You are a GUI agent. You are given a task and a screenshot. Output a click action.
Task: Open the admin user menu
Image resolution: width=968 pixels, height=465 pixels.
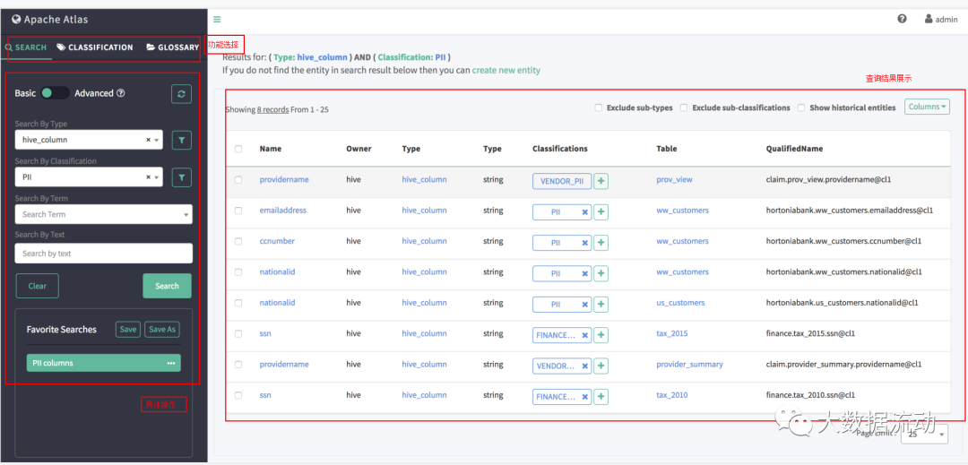(x=941, y=19)
